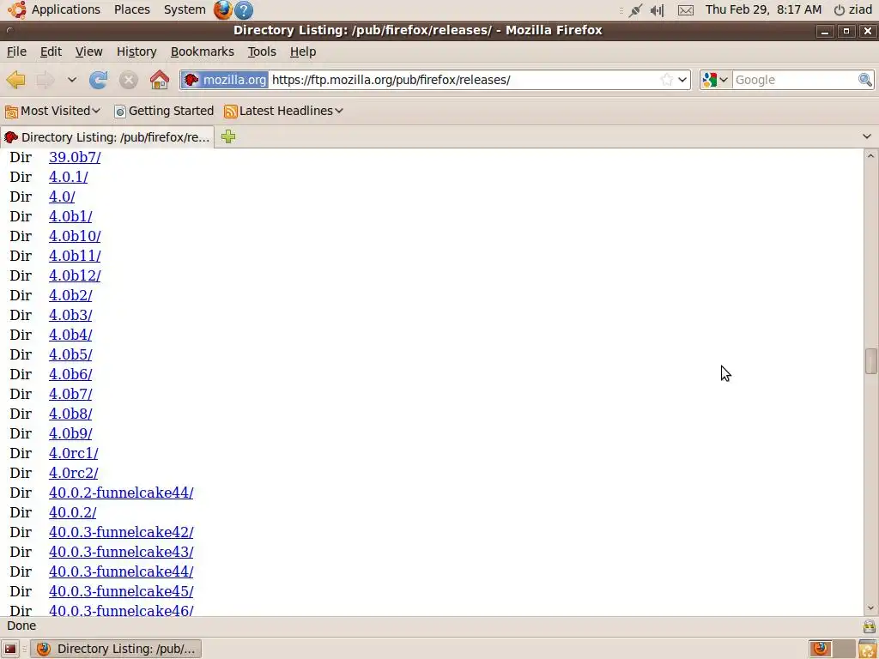This screenshot has width=879, height=659.
Task: Open the 40.0.3-funnelcake45/ link
Action: [x=121, y=591]
